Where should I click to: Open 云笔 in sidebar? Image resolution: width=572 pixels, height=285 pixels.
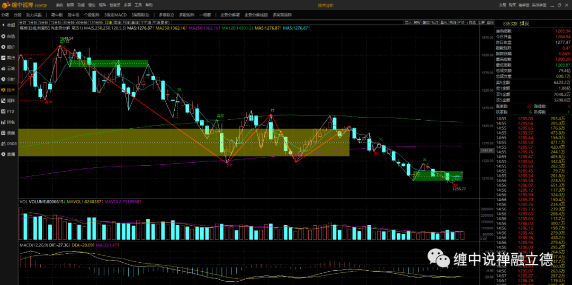tap(8, 68)
